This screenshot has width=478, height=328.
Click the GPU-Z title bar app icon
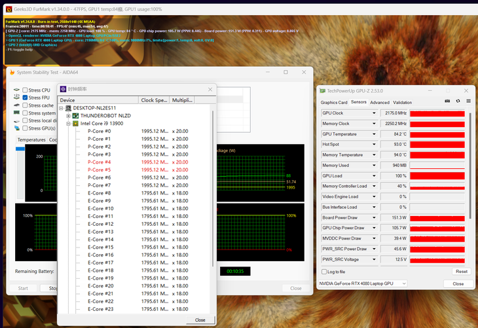(322, 91)
